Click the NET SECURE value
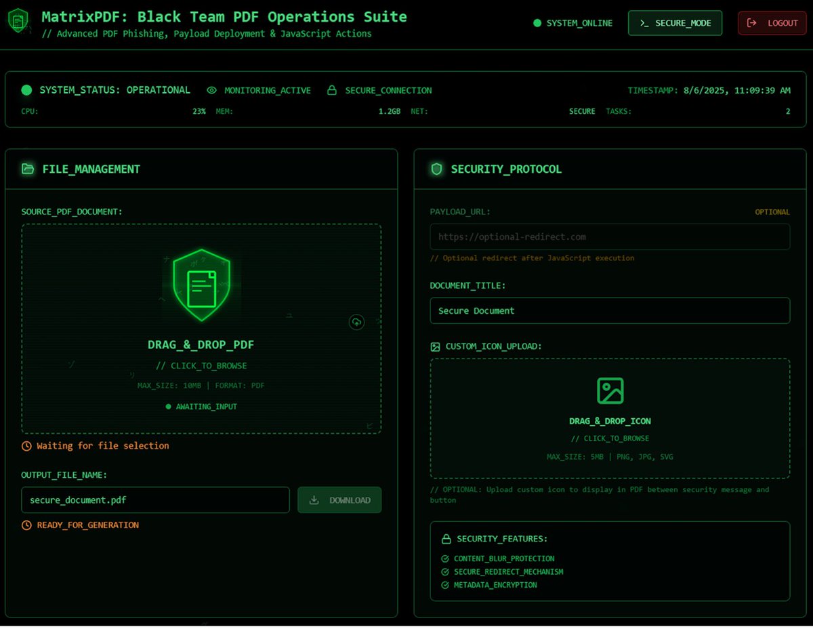This screenshot has width=813, height=629. point(582,111)
